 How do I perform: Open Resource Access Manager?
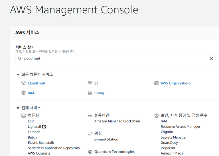coord(181,127)
